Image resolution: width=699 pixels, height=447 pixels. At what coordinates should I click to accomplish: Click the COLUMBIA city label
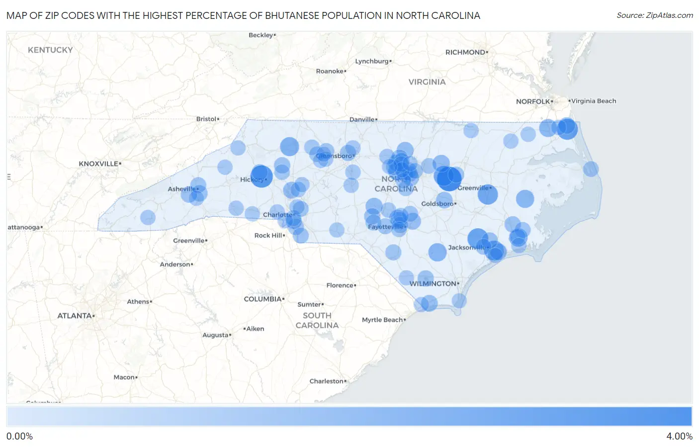tap(262, 299)
